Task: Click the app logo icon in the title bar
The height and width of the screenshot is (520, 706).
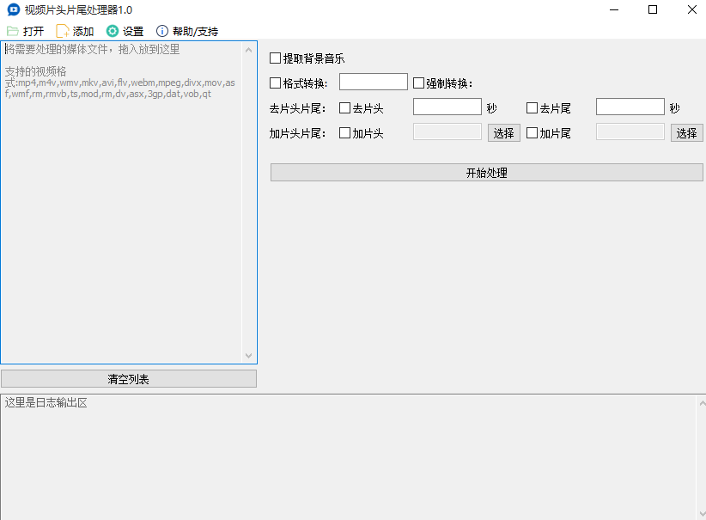Action: pos(14,9)
